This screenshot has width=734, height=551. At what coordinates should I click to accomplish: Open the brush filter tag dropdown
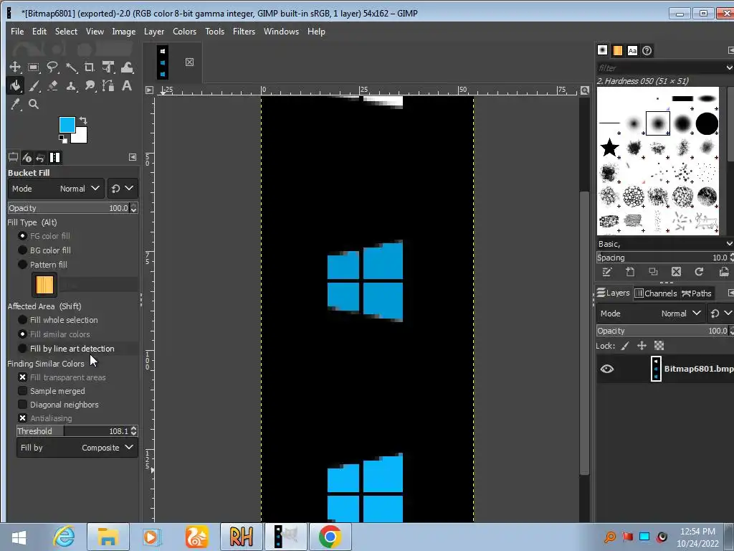point(729,67)
